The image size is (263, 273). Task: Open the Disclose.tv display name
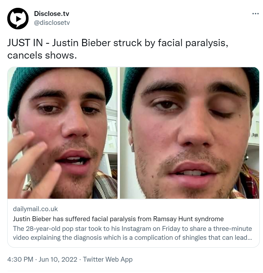[x=52, y=14]
